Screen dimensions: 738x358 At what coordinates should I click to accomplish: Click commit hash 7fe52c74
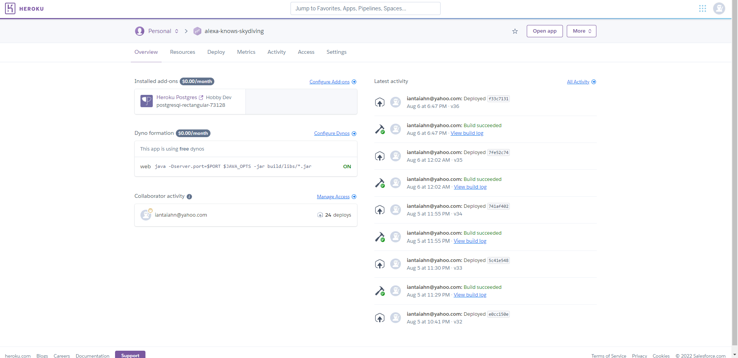pos(499,152)
